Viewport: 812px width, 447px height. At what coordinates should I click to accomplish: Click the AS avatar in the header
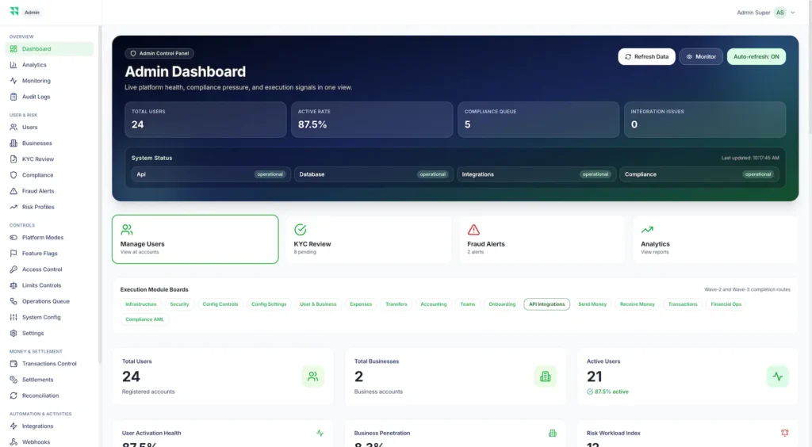tap(780, 13)
